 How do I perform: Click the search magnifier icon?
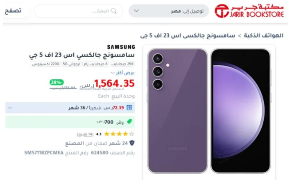point(114,11)
